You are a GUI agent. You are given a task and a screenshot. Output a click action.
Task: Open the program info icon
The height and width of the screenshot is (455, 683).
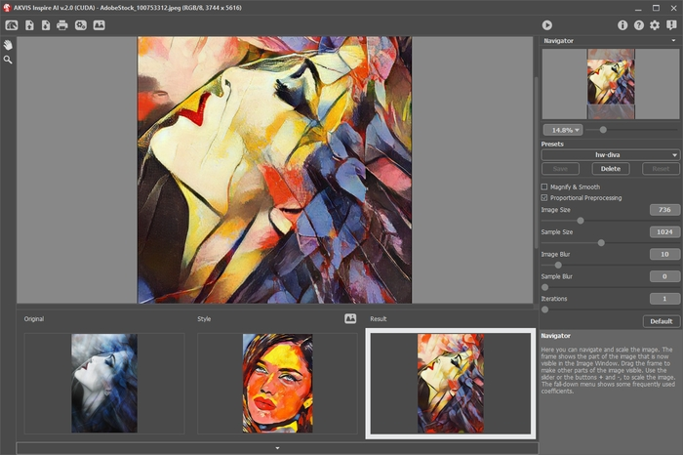coord(623,24)
